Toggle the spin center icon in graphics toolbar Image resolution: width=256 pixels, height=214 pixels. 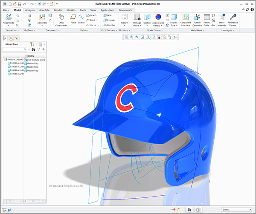coord(175,37)
